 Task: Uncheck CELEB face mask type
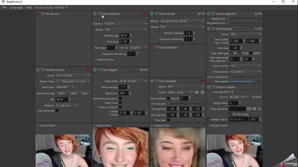click(240, 53)
